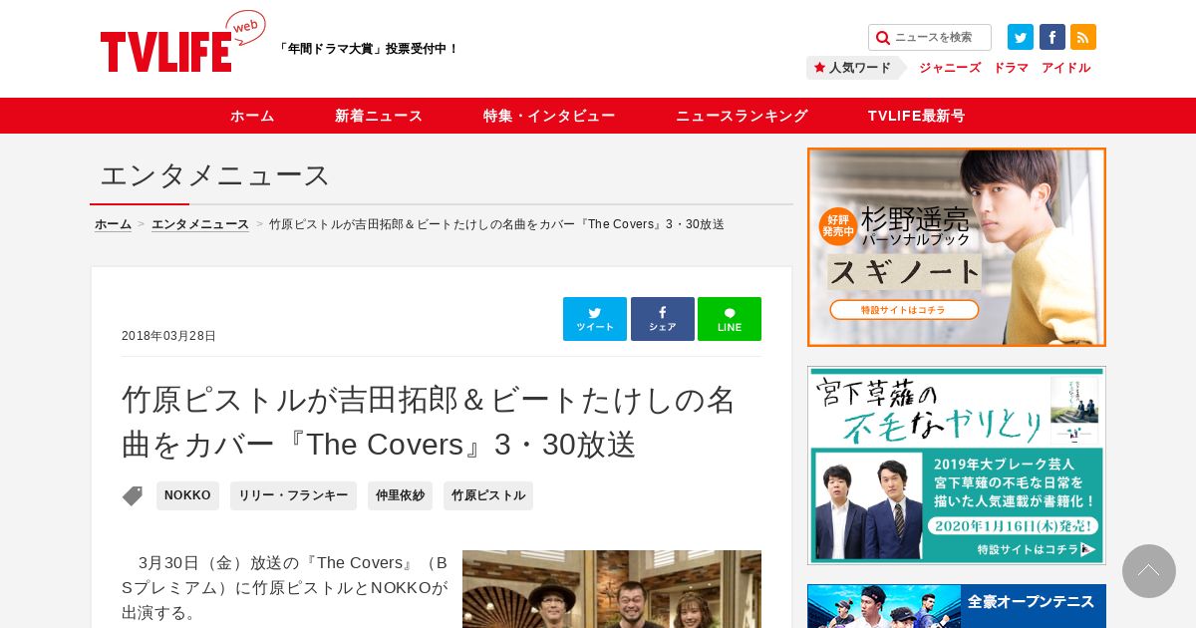Share article via the LINE button
This screenshot has width=1196, height=628.
coord(730,319)
